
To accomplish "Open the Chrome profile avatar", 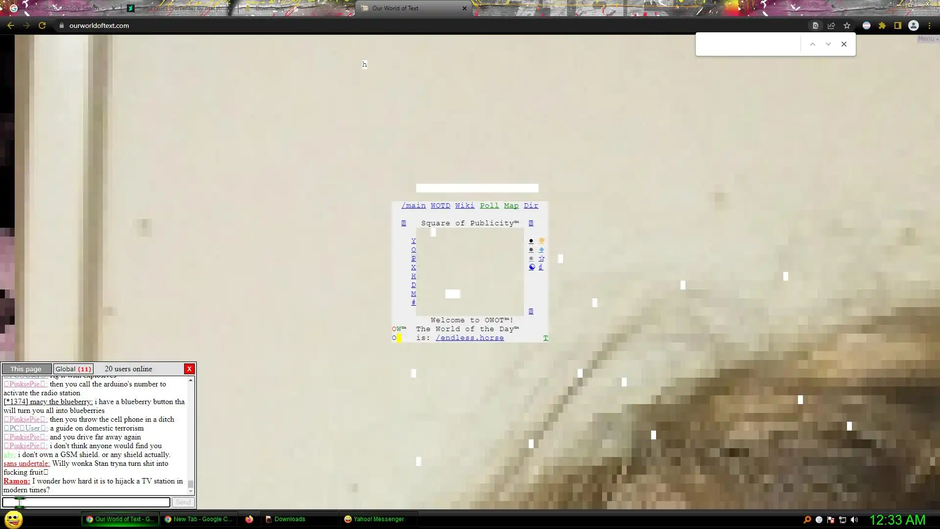I will click(x=914, y=25).
